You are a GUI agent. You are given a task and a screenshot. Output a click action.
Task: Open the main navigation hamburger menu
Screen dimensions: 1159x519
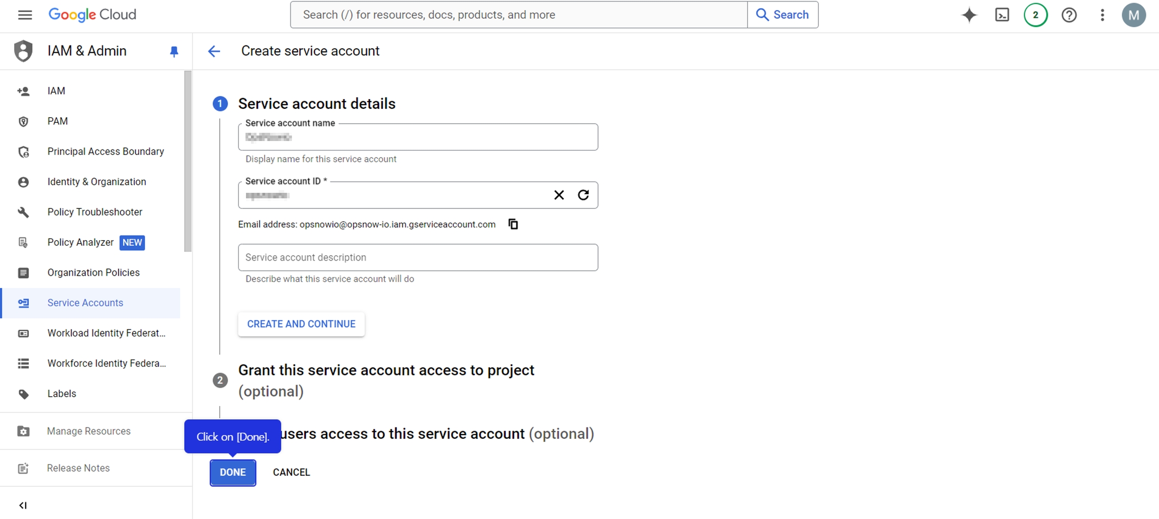click(25, 15)
